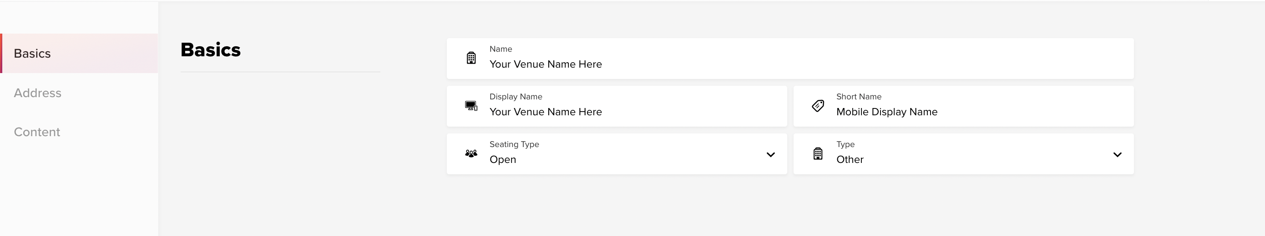Click the Name field label
Image resolution: width=1265 pixels, height=236 pixels.
[501, 49]
